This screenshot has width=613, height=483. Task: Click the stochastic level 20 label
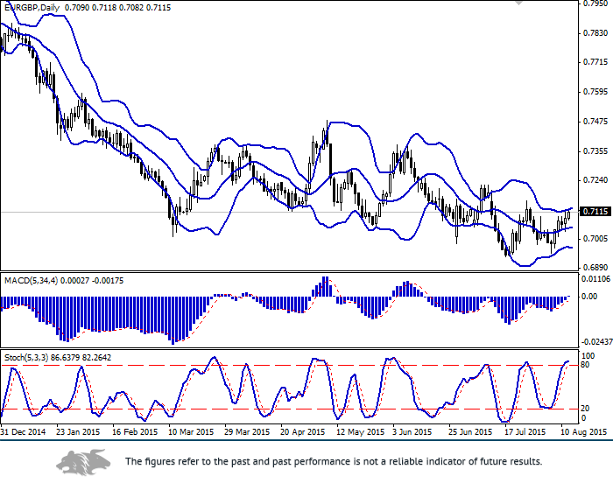(585, 409)
